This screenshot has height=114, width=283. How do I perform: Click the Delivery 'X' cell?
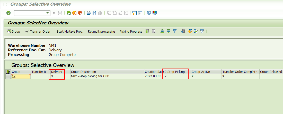(60, 76)
